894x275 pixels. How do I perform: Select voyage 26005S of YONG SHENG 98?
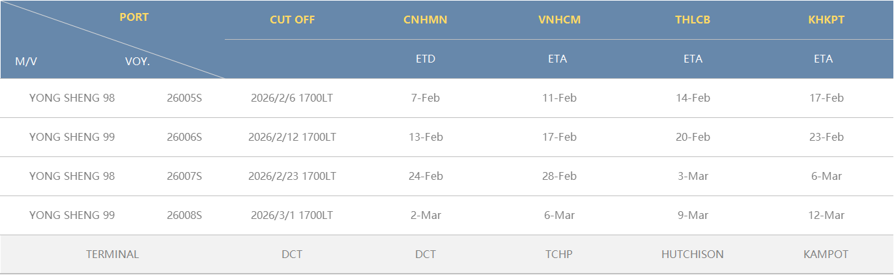[x=184, y=98]
